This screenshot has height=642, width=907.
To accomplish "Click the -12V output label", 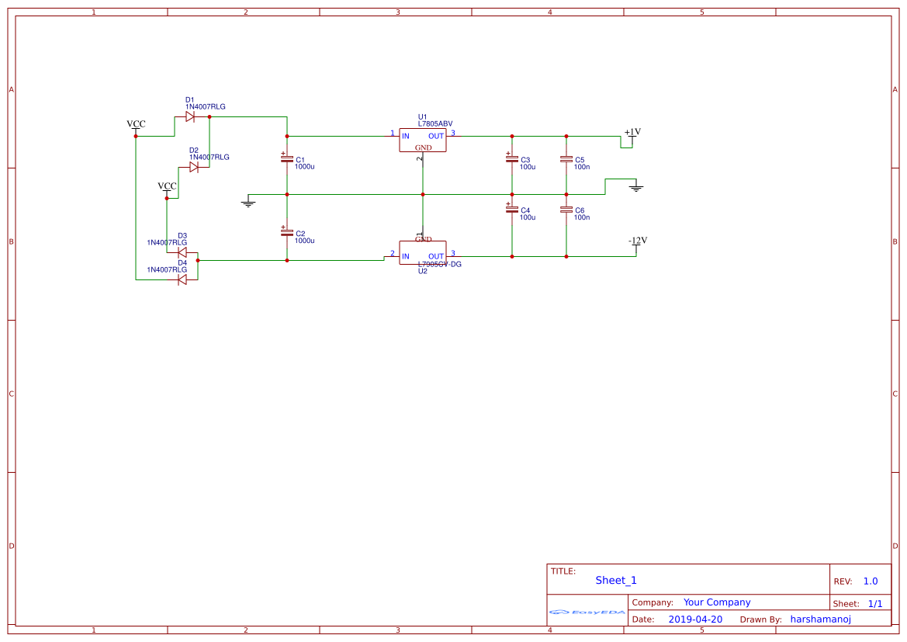I will [639, 241].
